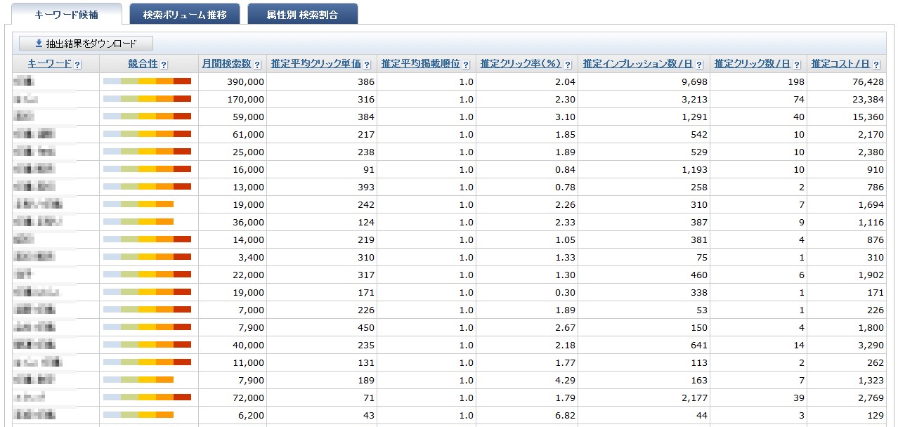Click competition bar in the 6,200 row
Viewport: 898px width, 427px height.
click(x=138, y=415)
